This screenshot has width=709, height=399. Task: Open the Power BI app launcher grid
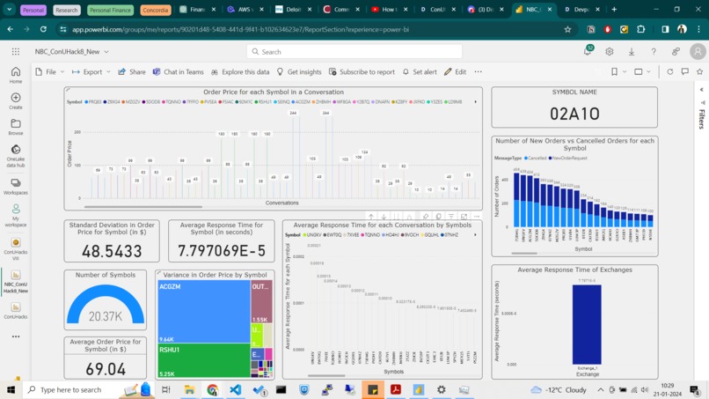[16, 52]
